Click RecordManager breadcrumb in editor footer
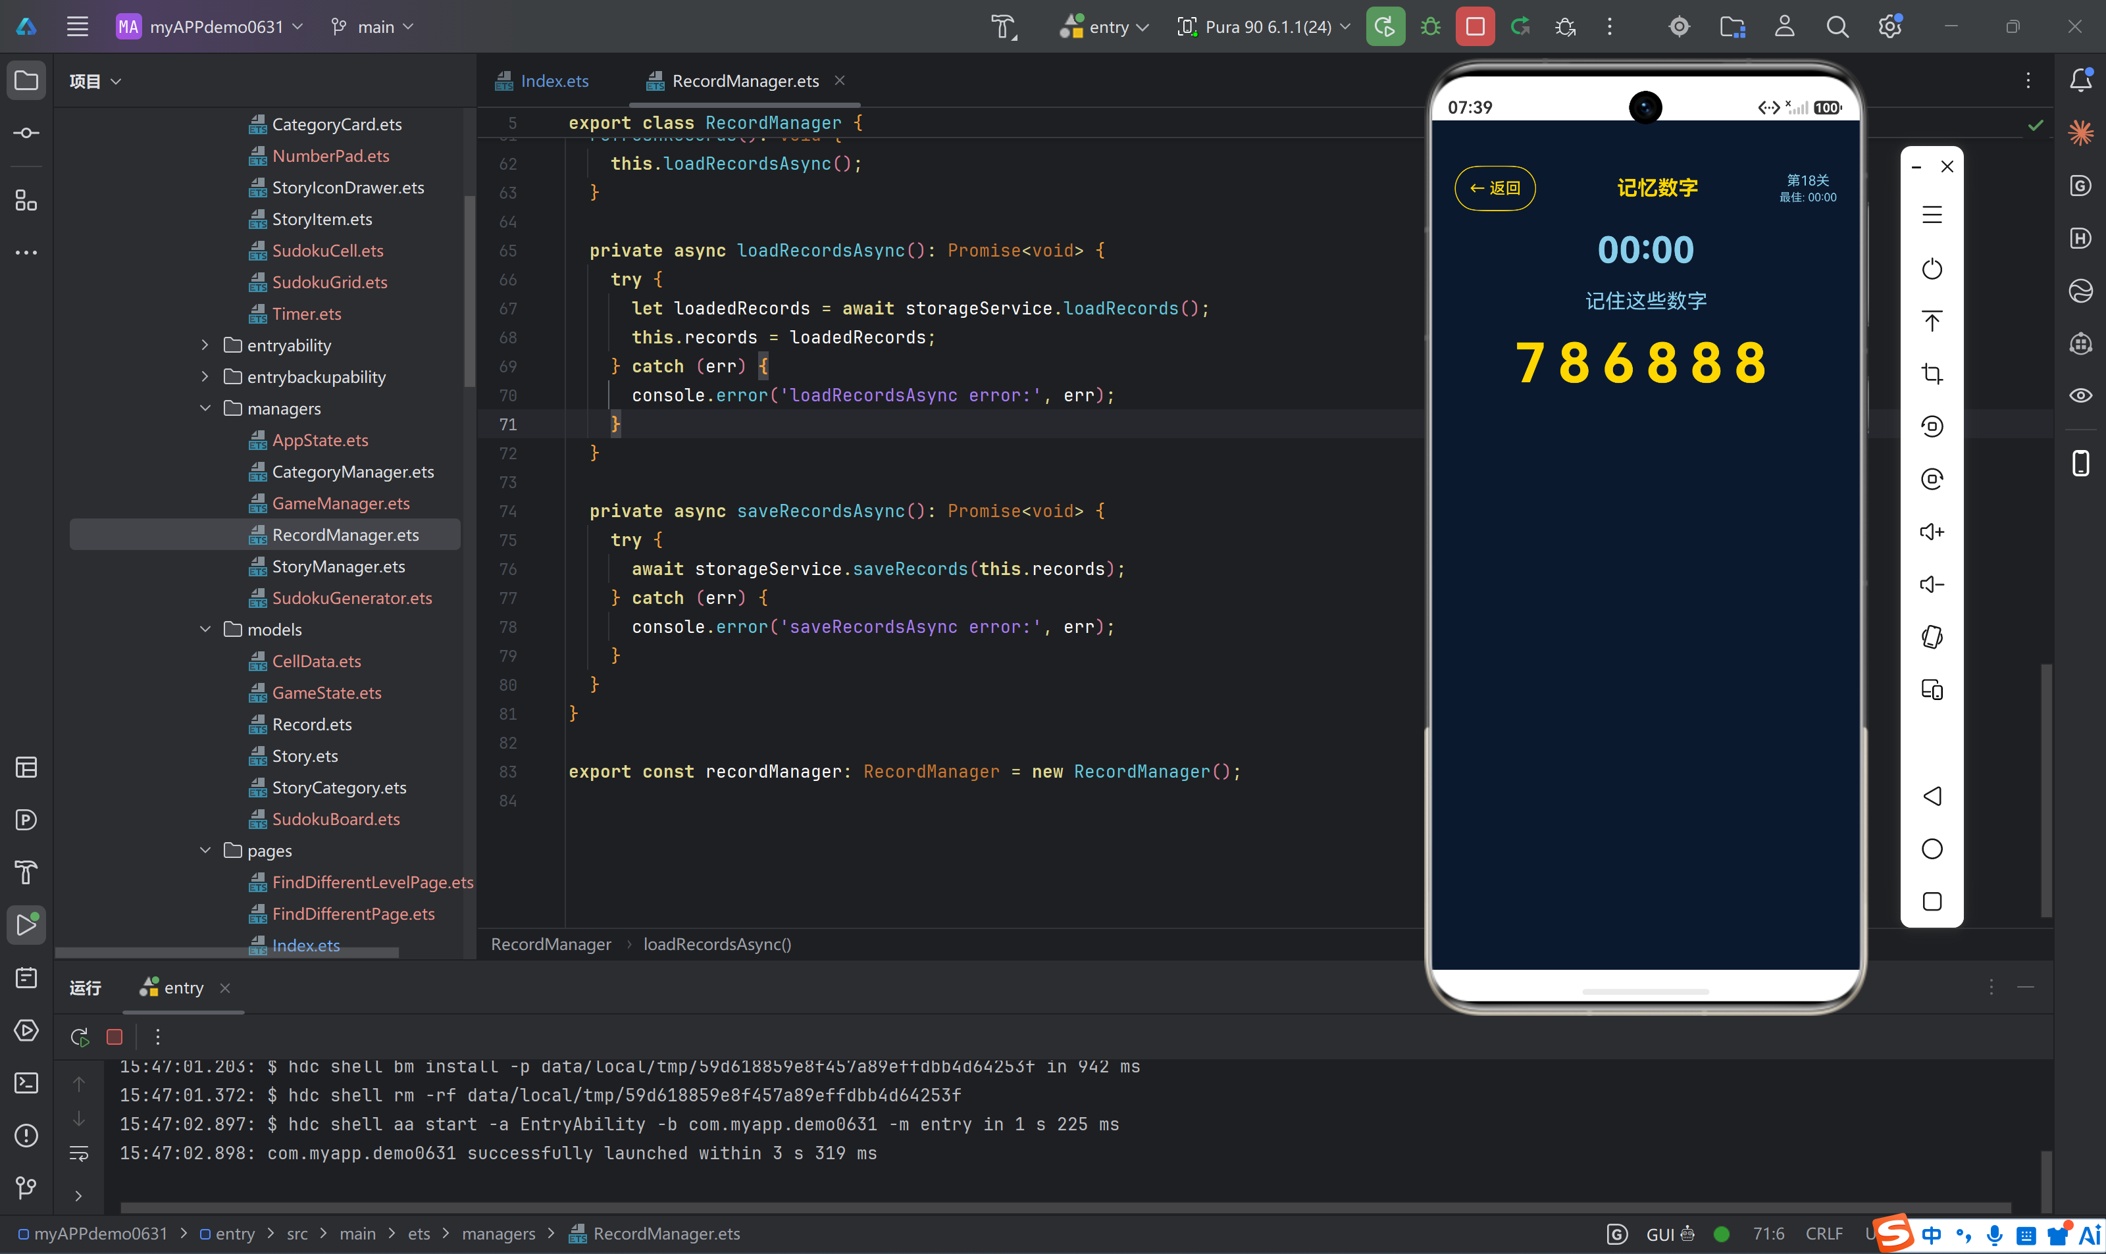The image size is (2106, 1254). coord(551,944)
